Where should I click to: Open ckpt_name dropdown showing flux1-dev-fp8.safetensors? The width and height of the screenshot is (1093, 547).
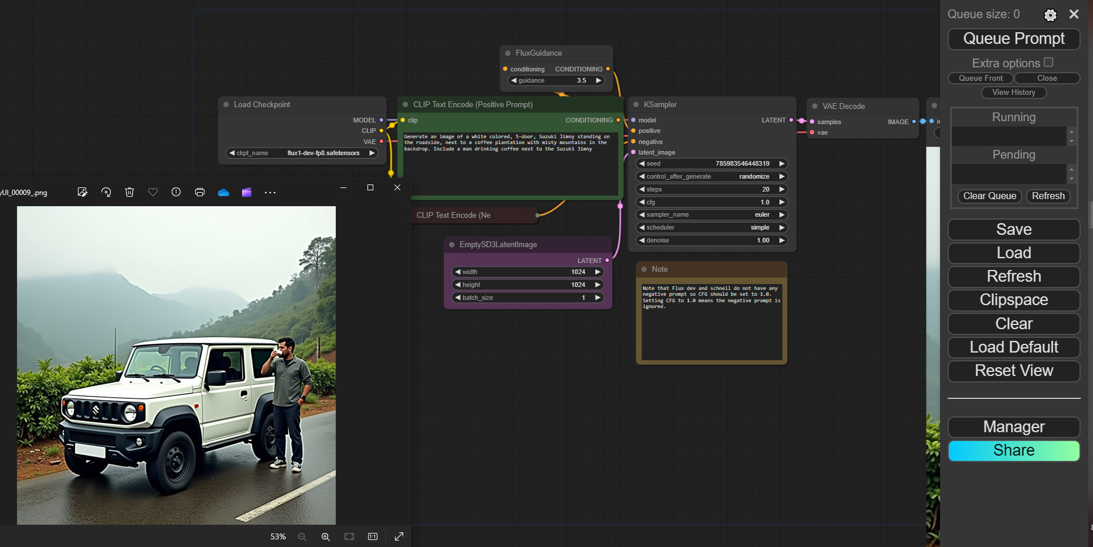click(302, 153)
